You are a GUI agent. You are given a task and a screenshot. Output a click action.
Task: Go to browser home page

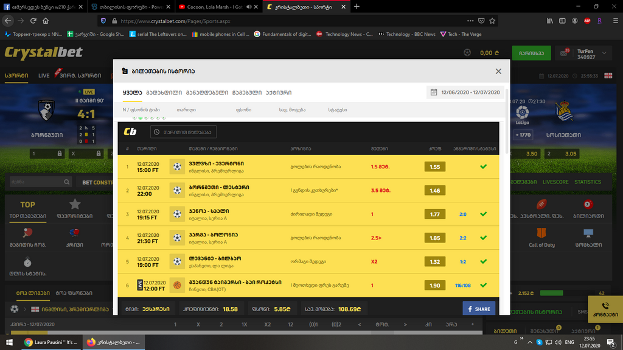46,21
